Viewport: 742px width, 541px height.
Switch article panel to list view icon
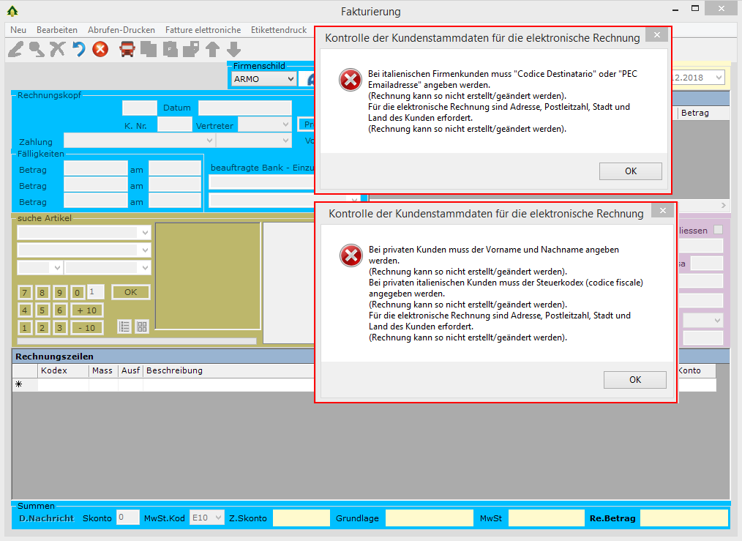click(125, 327)
